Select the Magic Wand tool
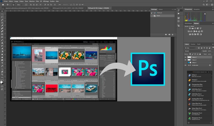Screen dimensions: 214x126 tap(2, 20)
